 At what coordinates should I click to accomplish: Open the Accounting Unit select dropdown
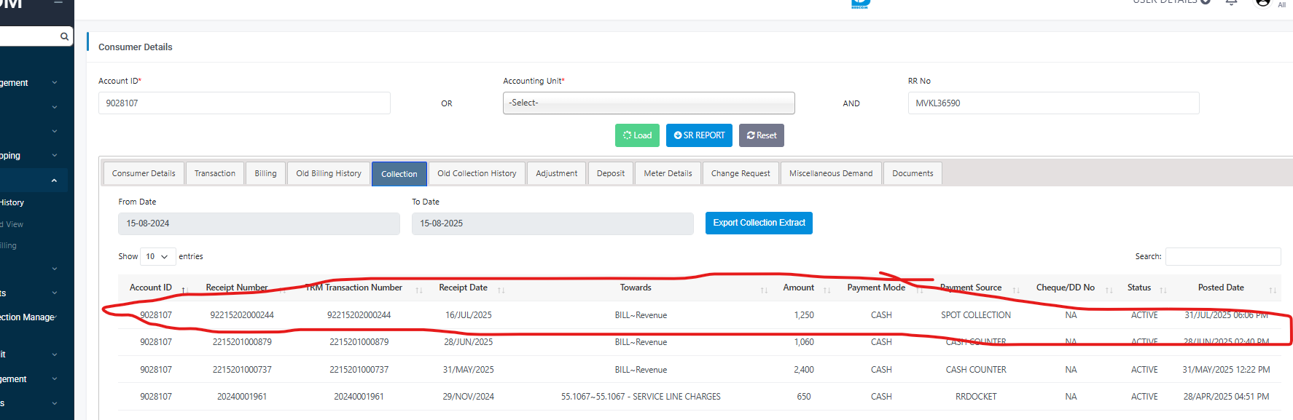pos(648,103)
